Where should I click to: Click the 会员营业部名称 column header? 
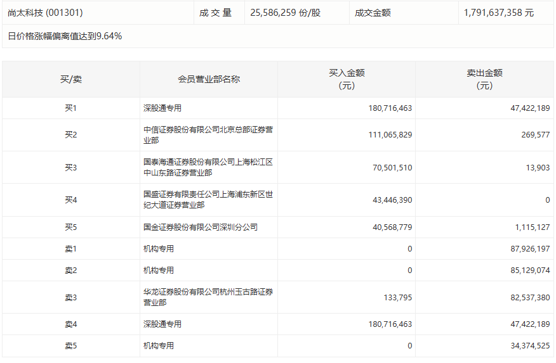coord(209,79)
